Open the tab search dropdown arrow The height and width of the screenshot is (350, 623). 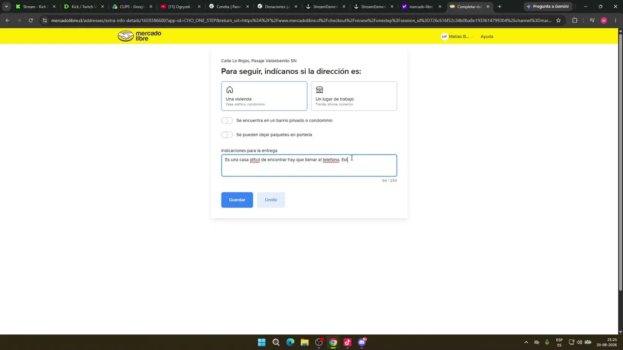tap(6, 7)
